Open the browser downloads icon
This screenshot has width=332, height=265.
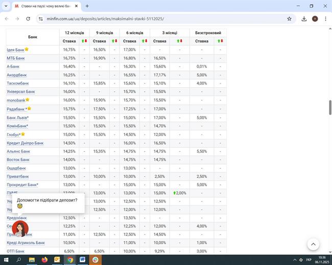304,19
